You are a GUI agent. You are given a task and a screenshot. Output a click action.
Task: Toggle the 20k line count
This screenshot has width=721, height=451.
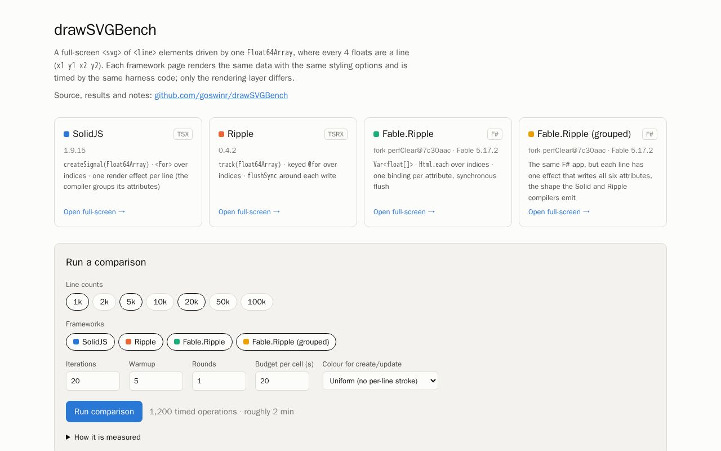[192, 302]
